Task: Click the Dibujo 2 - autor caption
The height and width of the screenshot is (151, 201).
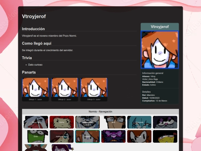Action: [x=65, y=100]
